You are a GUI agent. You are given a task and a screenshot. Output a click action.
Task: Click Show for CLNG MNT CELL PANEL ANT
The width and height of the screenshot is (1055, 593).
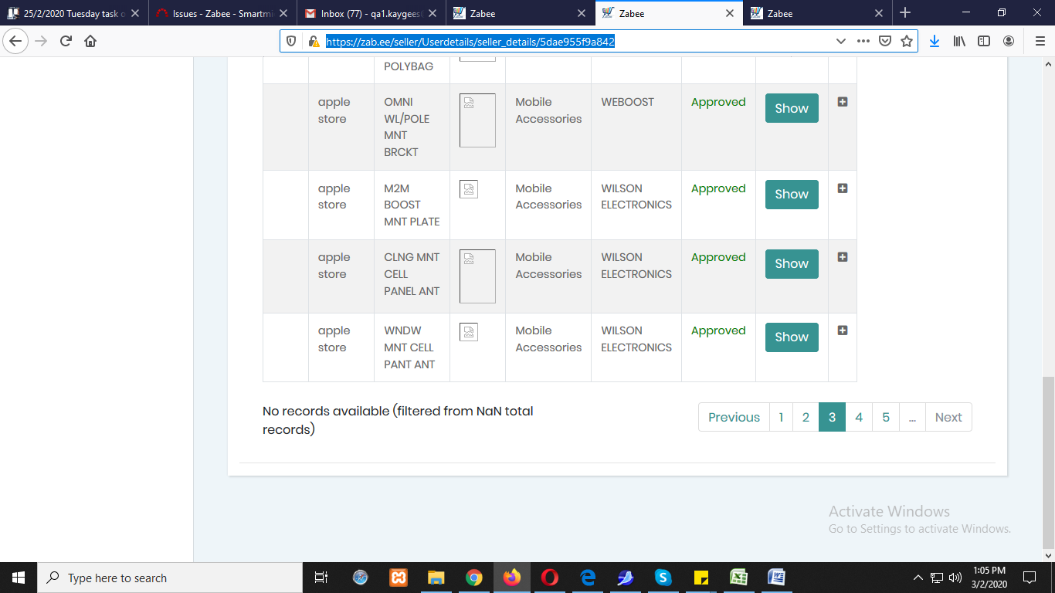(x=792, y=263)
